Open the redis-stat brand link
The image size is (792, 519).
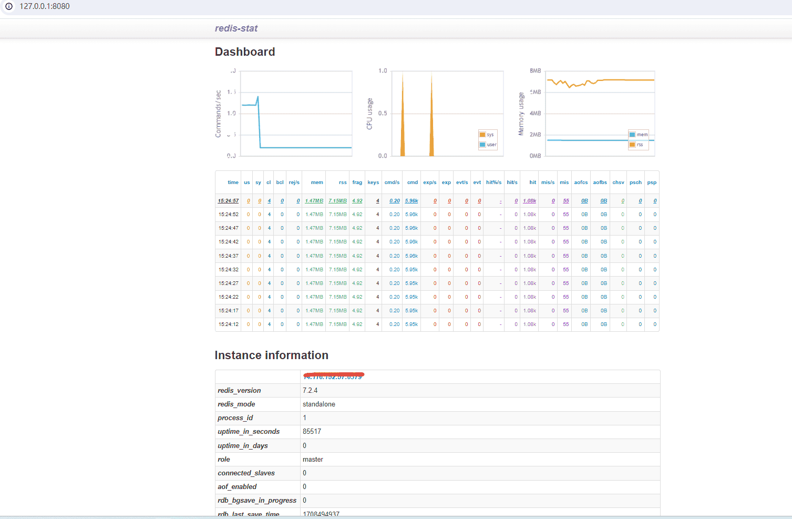(x=236, y=28)
